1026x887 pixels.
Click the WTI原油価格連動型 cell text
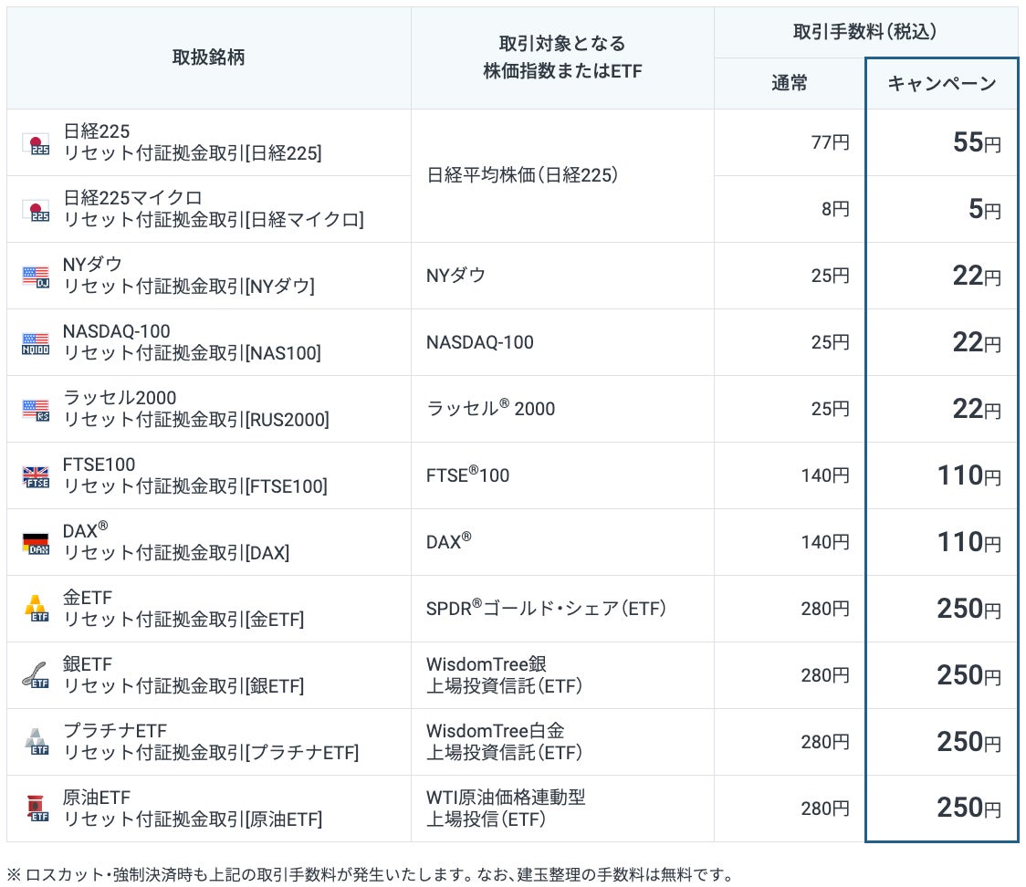(506, 798)
